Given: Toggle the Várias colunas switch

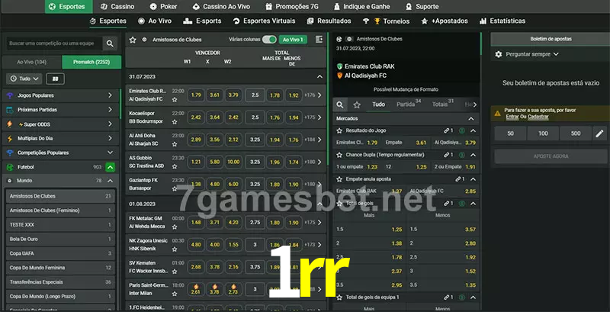Looking at the screenshot, I should 269,39.
